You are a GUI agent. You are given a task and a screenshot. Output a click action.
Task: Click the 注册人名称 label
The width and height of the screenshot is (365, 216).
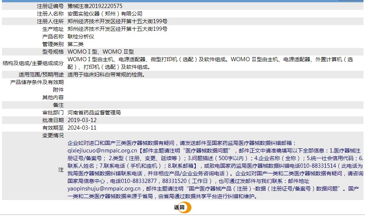(x=50, y=14)
